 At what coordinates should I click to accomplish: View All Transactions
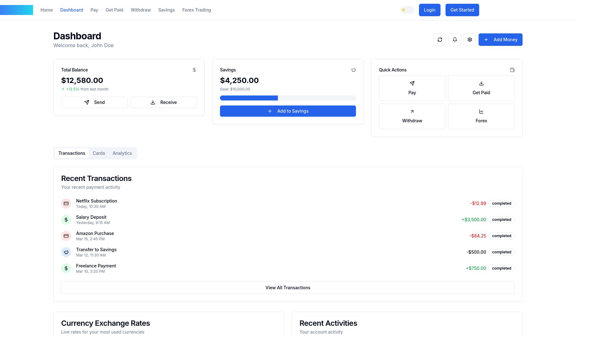click(x=288, y=288)
